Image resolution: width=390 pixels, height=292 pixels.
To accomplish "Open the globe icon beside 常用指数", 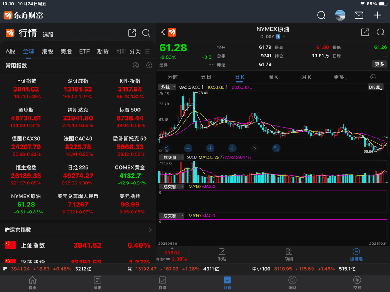I will pos(136,65).
